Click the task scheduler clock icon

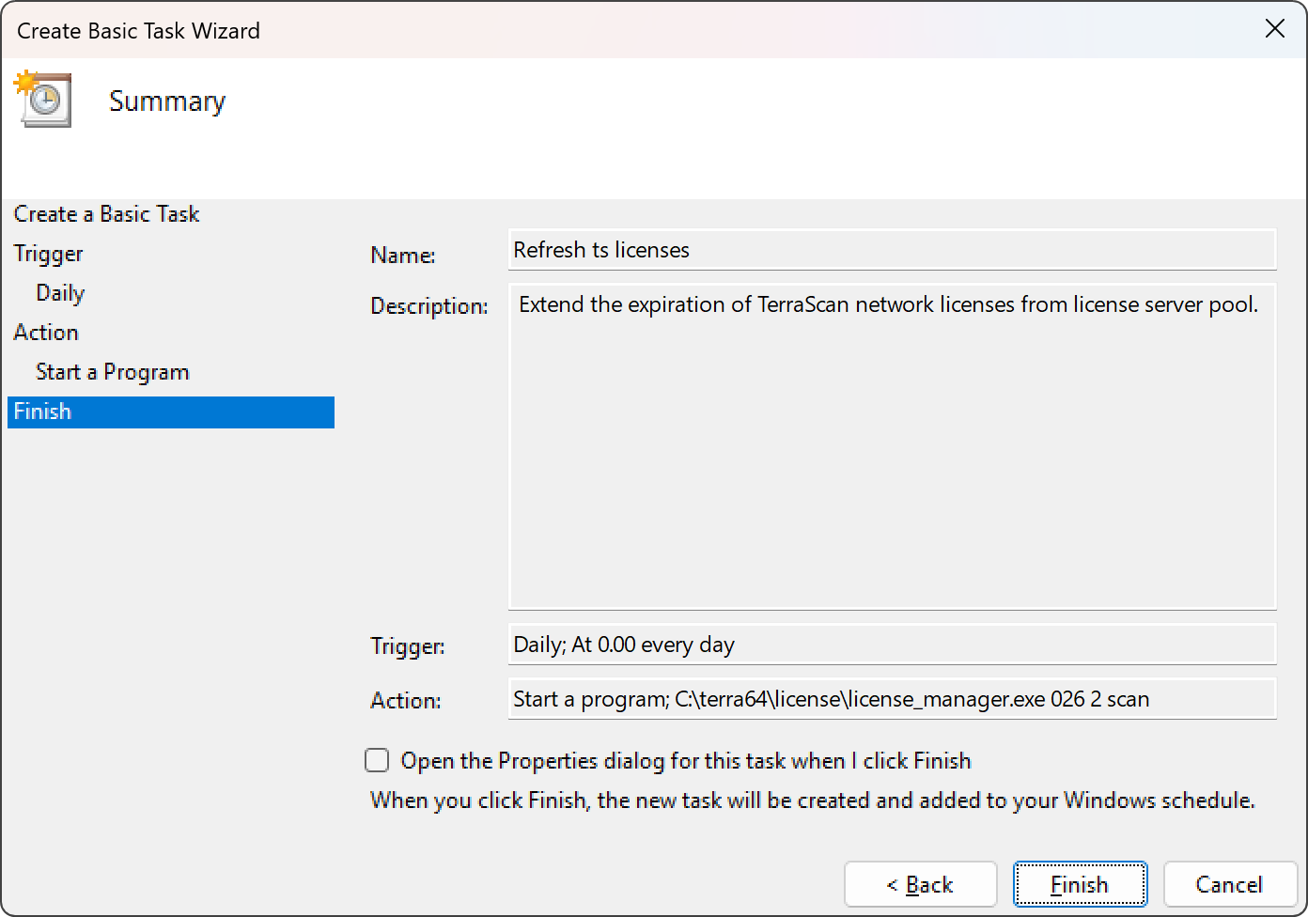(42, 99)
